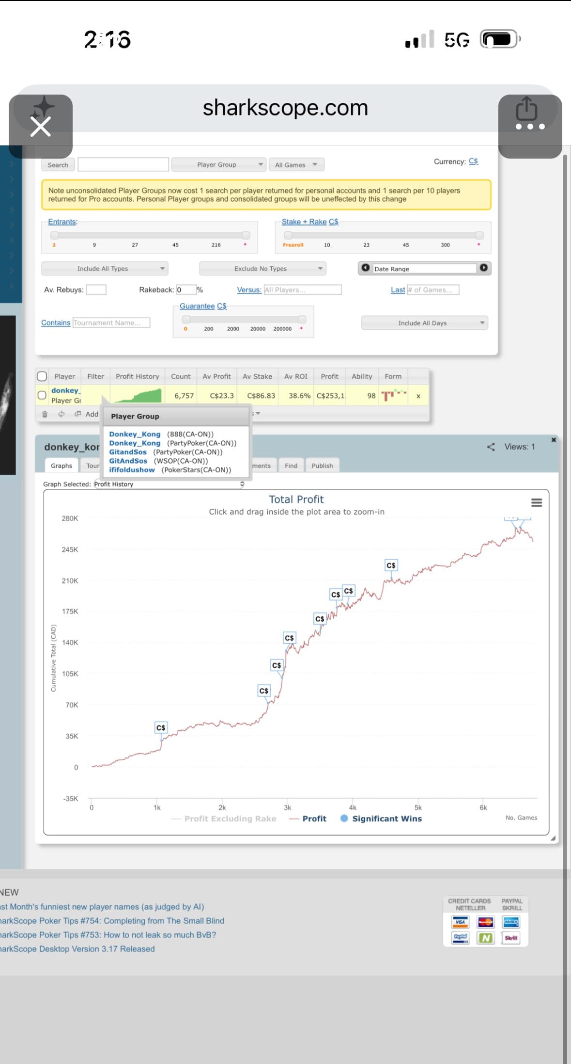Viewport: 571px width, 1064px height.
Task: Remove the donkey_ row with the x
Action: tap(418, 396)
